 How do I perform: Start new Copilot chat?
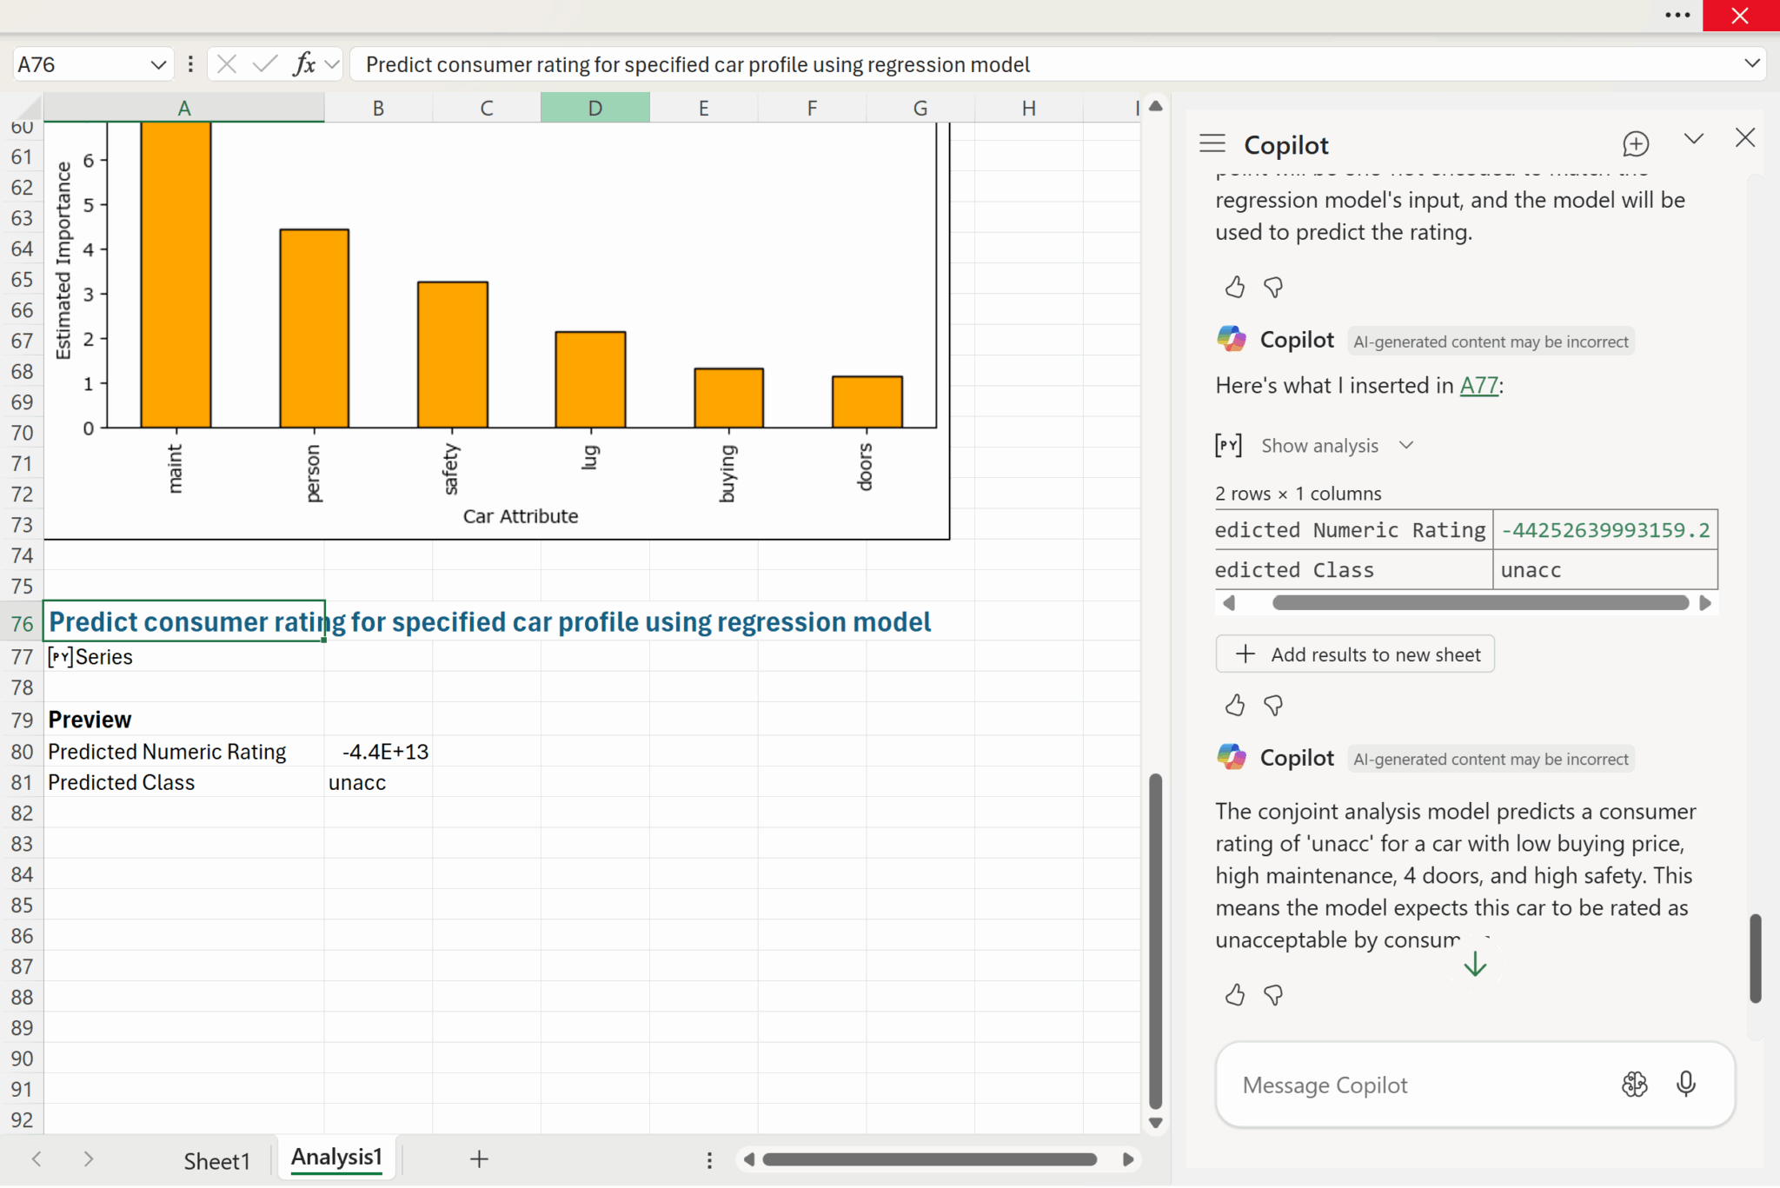click(x=1635, y=143)
